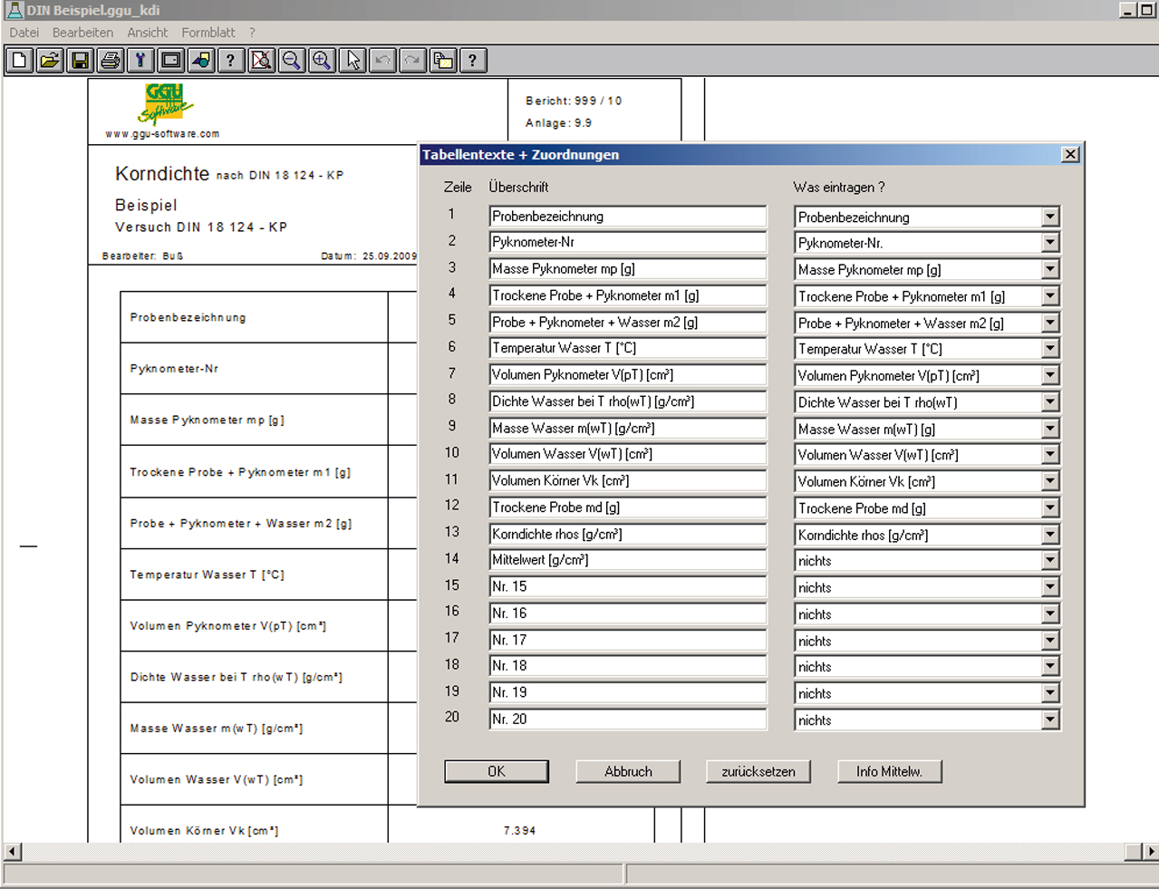Click the row 1 Probenbezeichnung heading field
Screen dimensions: 1159x889
pos(628,217)
